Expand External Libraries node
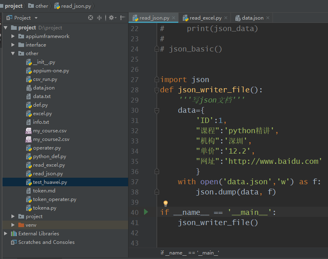The width and height of the screenshot is (328, 259). 5,234
